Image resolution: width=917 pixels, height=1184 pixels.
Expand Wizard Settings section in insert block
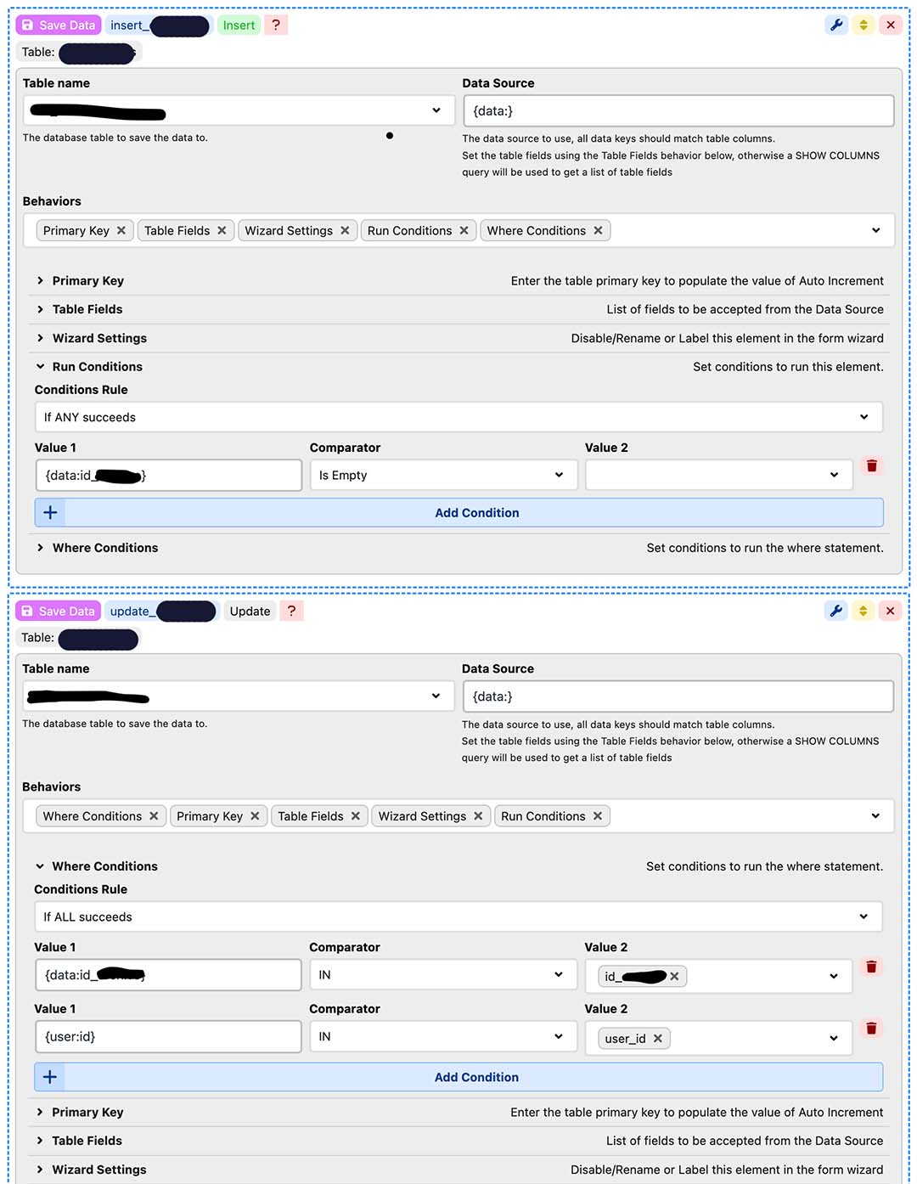click(459, 339)
